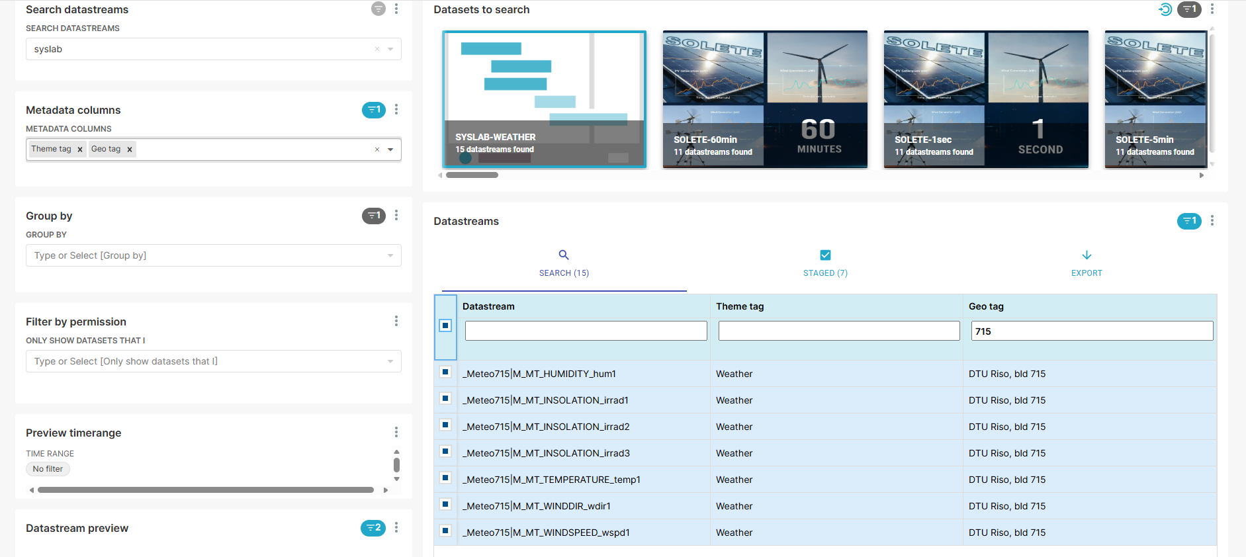Viewport: 1246px width, 557px height.
Task: Remove the Theme tag chip
Action: point(80,150)
